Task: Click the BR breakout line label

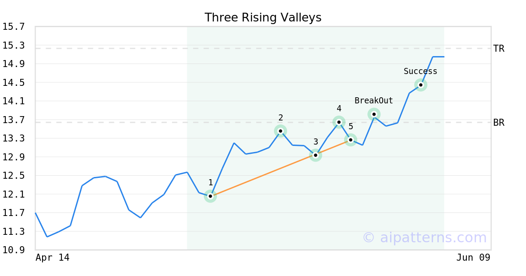Action: pos(499,123)
